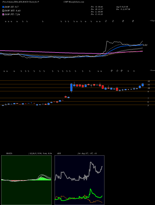Image resolution: width=155 pixels, height=205 pixels.
Task: Open the dark blue ADX chart panel
Action: (79, 180)
